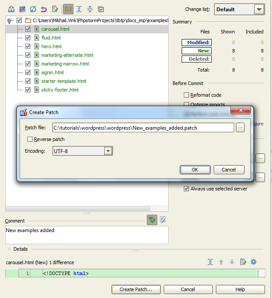Click browse button next to Patch file
The image size is (272, 298).
point(240,128)
